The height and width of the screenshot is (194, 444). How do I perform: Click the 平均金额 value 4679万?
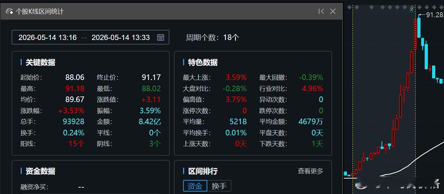click(x=311, y=122)
